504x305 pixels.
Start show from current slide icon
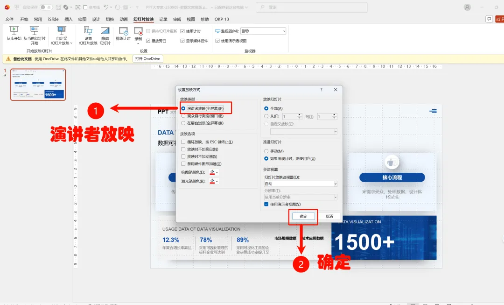tap(35, 30)
